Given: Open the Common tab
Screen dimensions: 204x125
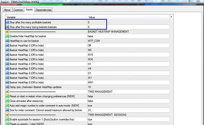Looking at the screenshot, I should 18,10.
